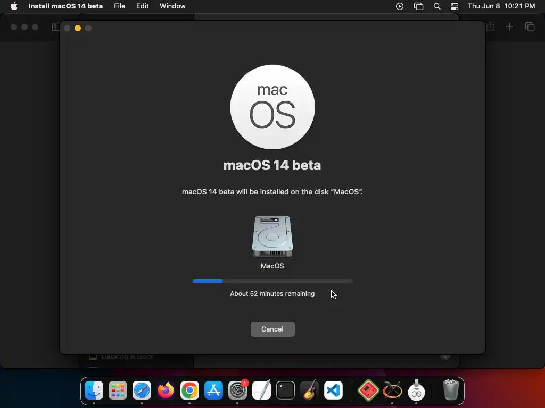Open Terminal from the Dock

(285, 390)
